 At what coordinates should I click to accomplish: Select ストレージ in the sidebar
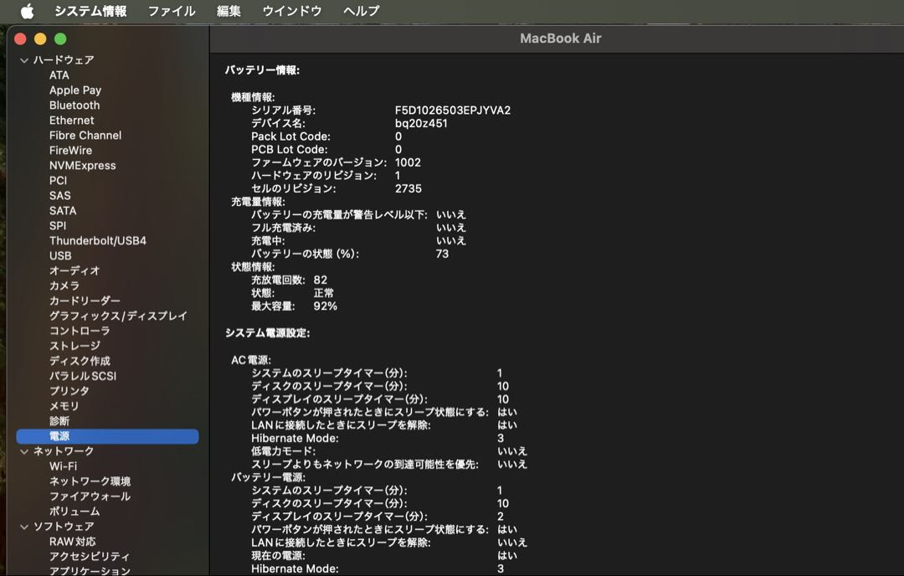click(74, 346)
